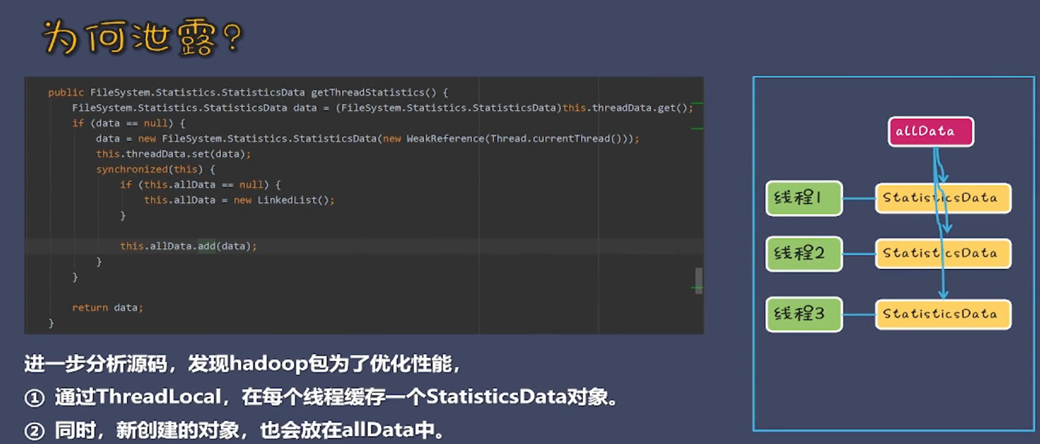This screenshot has height=444, width=1040.
Task: Click the highlighted add method in code
Action: (x=206, y=246)
